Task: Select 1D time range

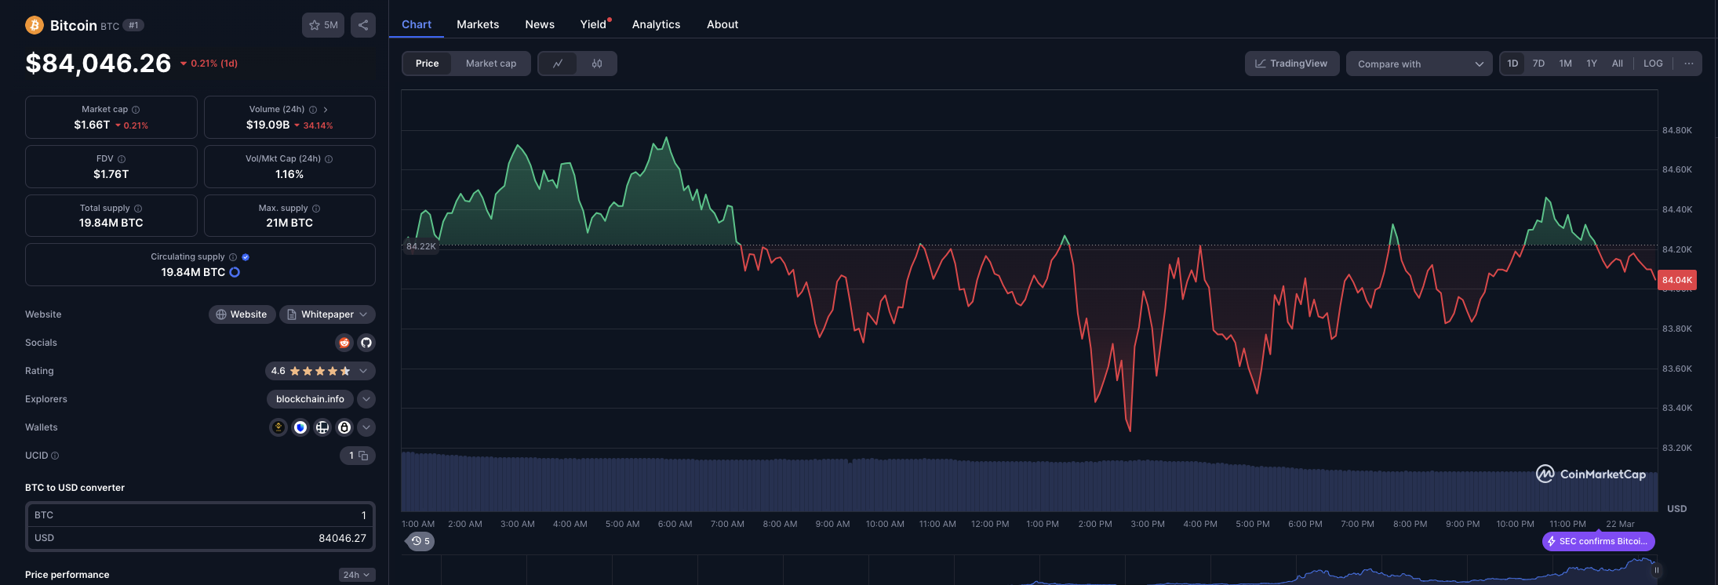Action: (x=1512, y=64)
